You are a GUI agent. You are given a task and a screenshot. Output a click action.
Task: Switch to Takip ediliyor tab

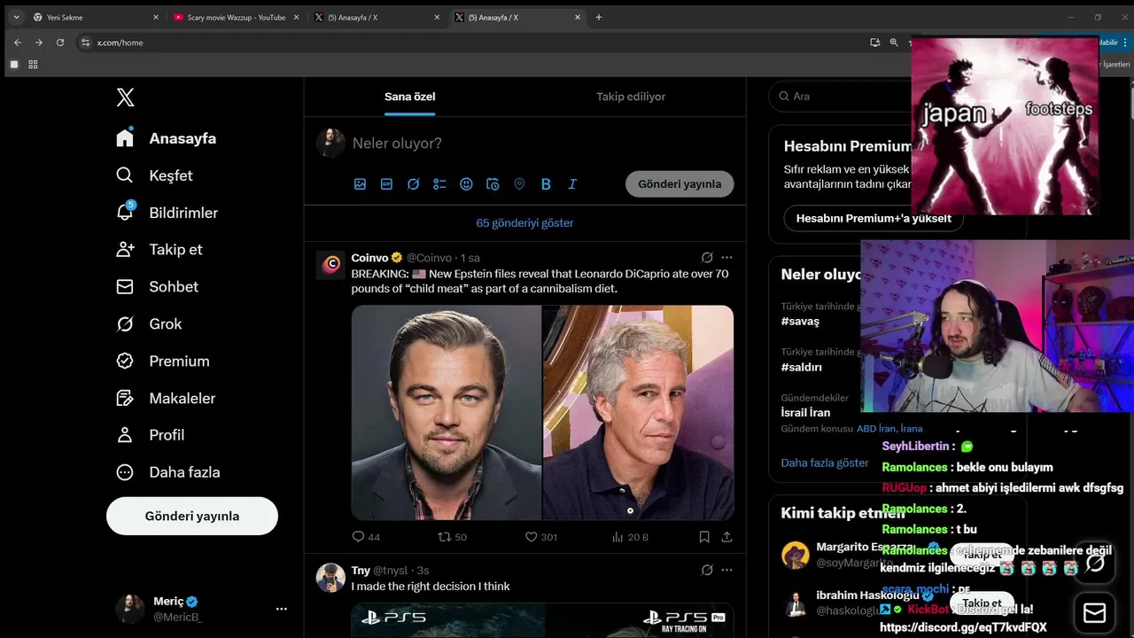[631, 97]
